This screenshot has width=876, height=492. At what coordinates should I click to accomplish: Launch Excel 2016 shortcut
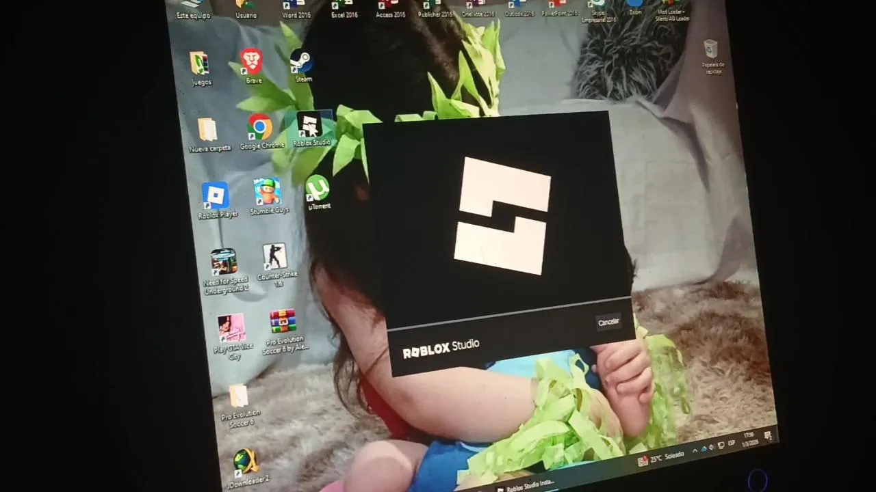pos(344,10)
